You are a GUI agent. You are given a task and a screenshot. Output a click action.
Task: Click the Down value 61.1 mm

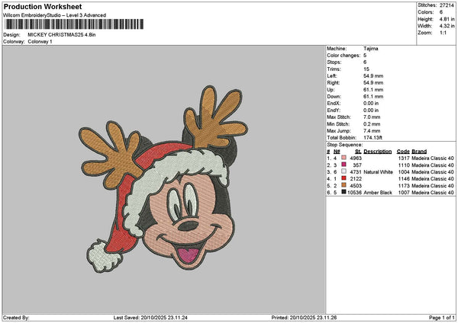coord(373,97)
